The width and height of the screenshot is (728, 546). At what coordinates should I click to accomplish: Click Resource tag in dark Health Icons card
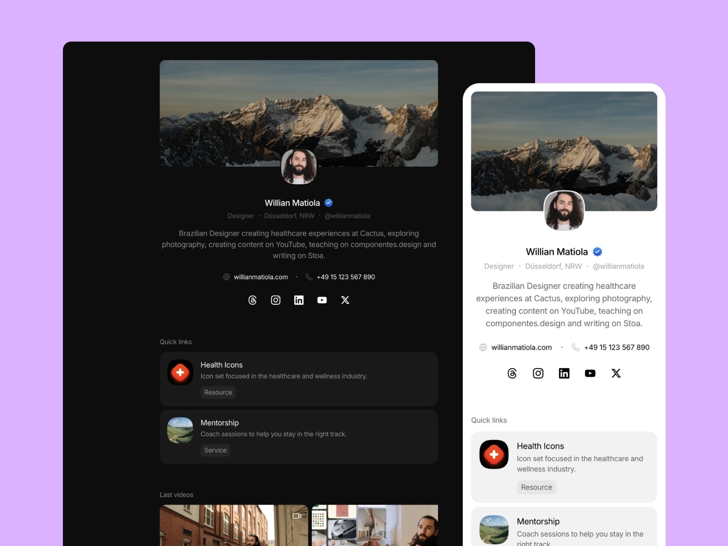click(x=218, y=392)
